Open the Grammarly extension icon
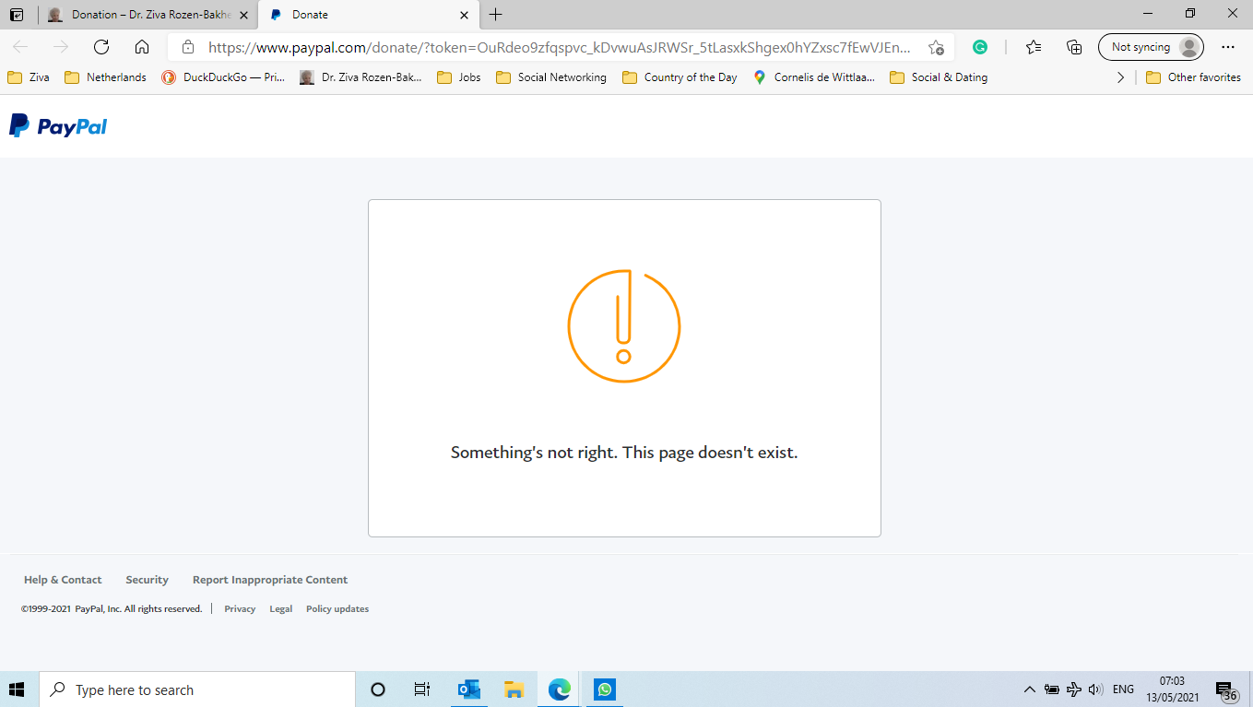Viewport: 1253px width, 707px height. point(980,47)
